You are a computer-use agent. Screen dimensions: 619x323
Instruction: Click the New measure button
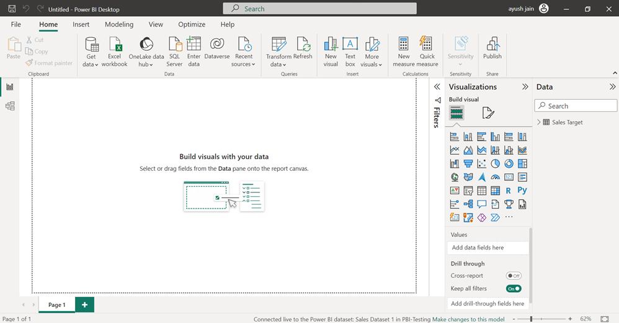(403, 52)
